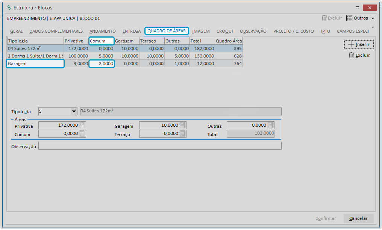Viewport: 382px width, 230px height.
Task: Open calculator for Garagem area field
Action: [182, 126]
